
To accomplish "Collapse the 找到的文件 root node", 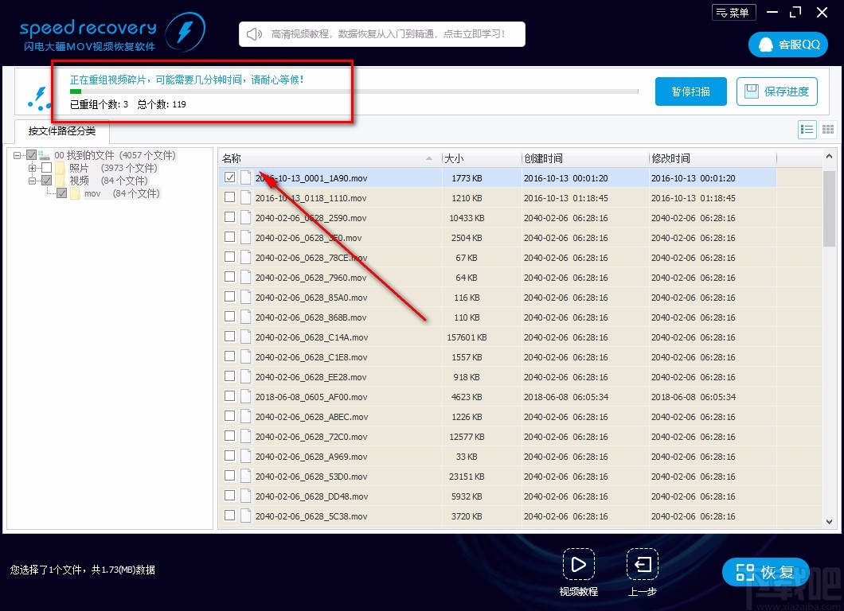I will pyautogui.click(x=18, y=155).
